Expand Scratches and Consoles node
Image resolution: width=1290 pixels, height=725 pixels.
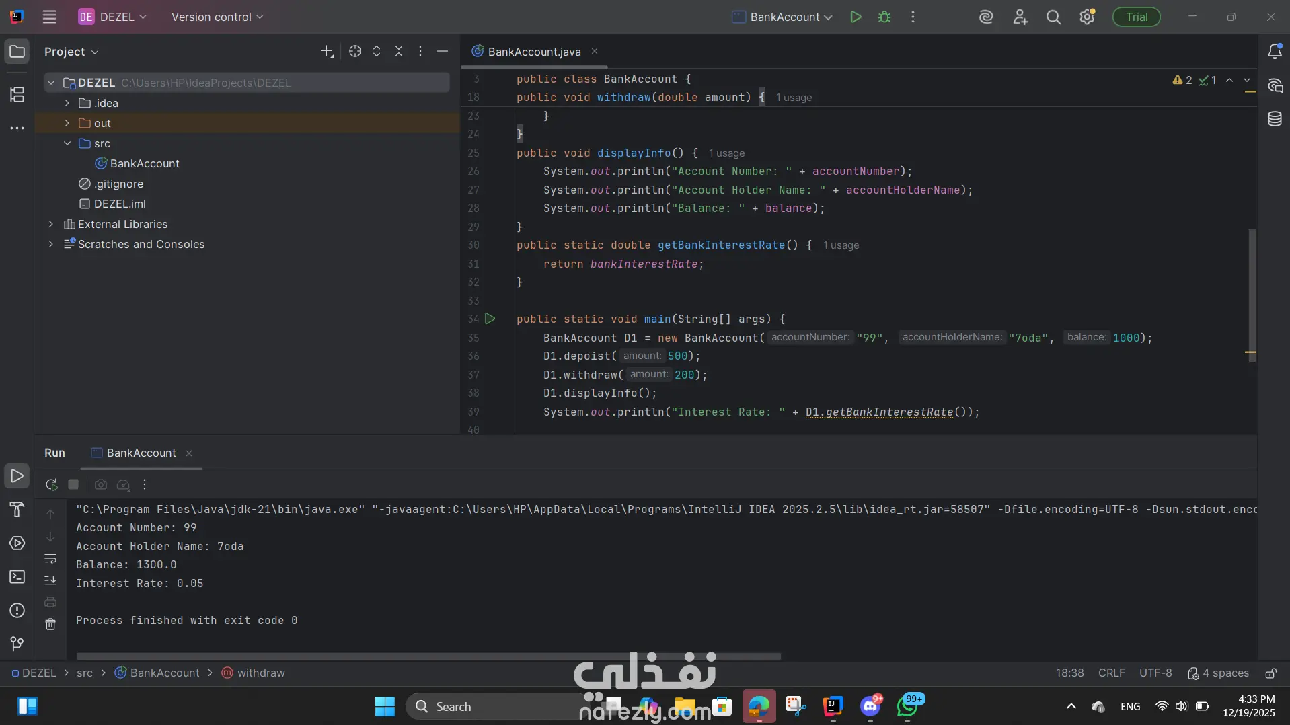51,244
